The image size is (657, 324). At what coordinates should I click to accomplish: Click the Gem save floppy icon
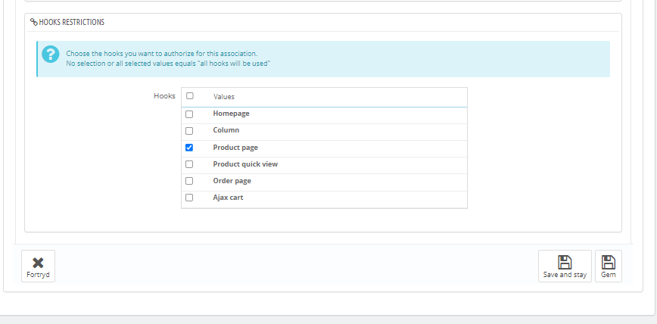click(x=608, y=262)
